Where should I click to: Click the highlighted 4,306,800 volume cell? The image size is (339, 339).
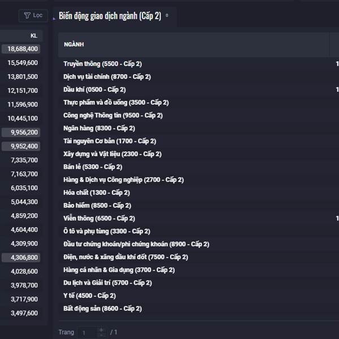coord(21,258)
